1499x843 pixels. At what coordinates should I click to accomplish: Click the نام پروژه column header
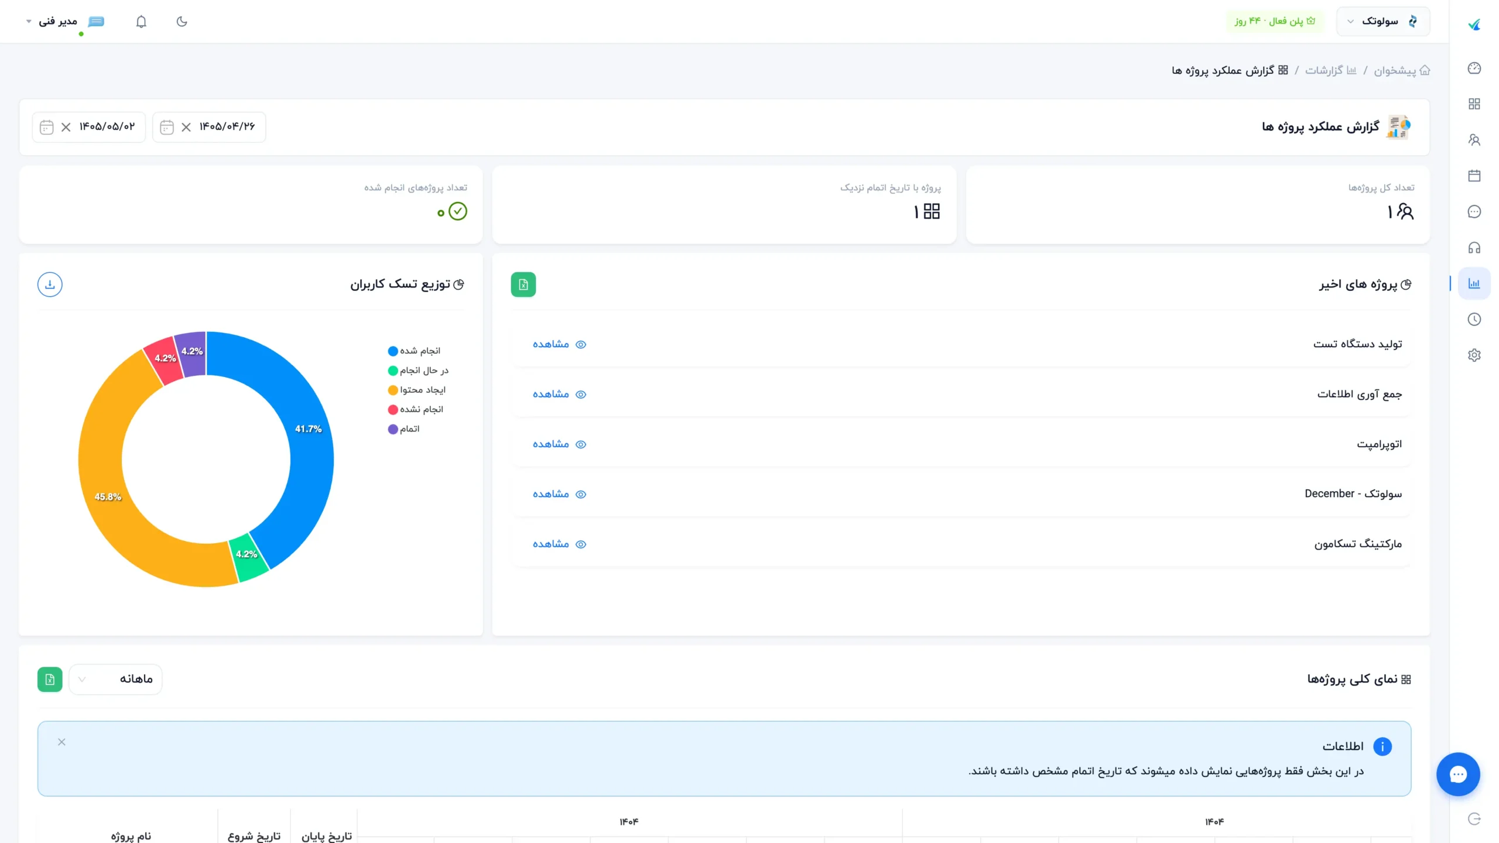pos(131,836)
